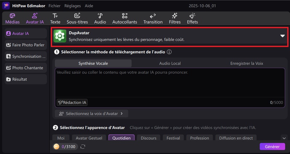Viewport: 290px width, 154px height.
Task: Open the Réglages menu
Action: click(73, 6)
